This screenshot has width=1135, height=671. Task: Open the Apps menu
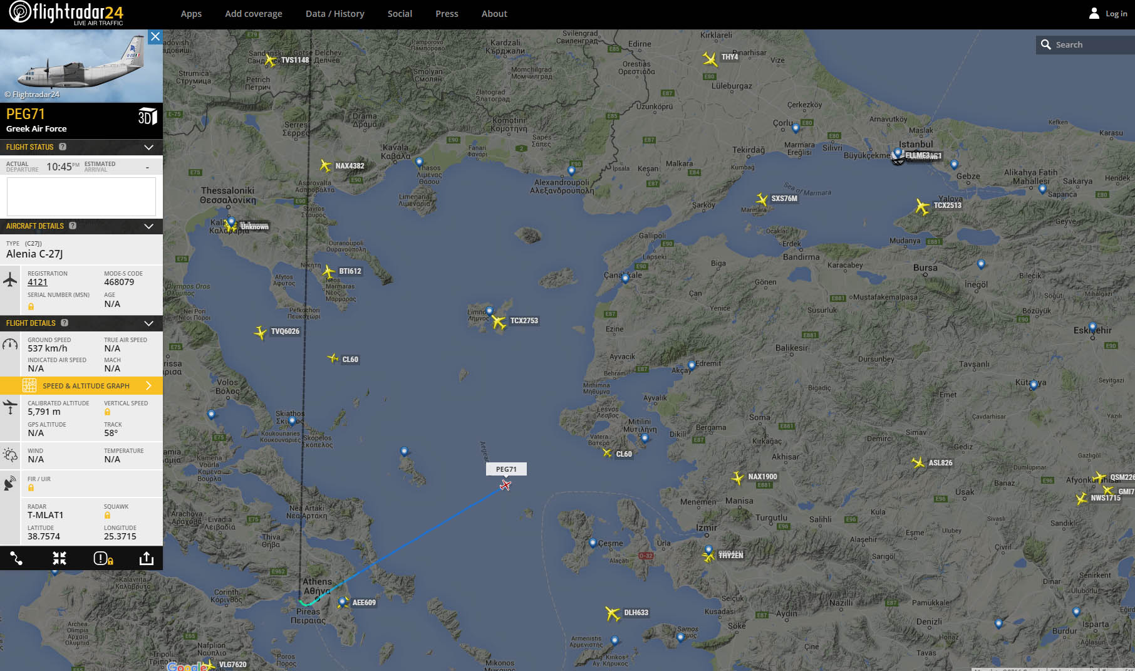[x=191, y=14]
